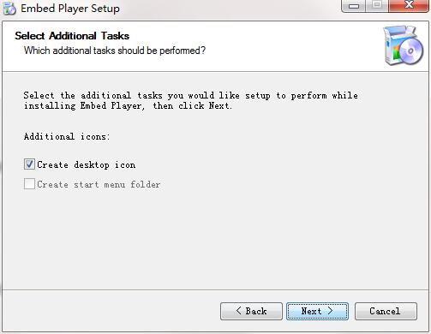Click the right chevron on the Next button
431x334 pixels.
[x=330, y=311]
